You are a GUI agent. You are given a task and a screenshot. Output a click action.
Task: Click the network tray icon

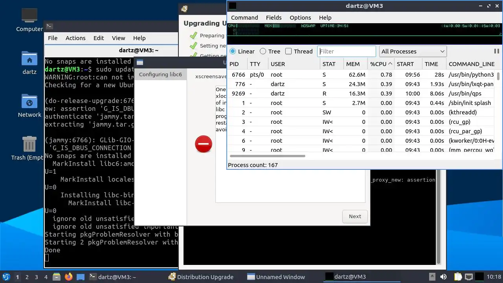tap(468, 277)
